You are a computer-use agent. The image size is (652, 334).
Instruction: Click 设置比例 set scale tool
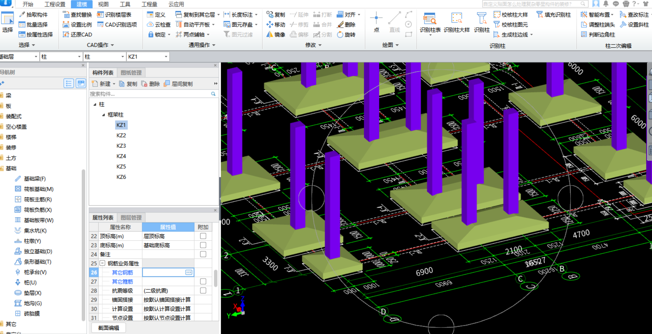[77, 25]
